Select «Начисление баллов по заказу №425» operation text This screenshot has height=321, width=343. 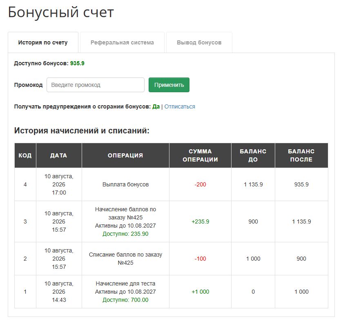click(126, 213)
